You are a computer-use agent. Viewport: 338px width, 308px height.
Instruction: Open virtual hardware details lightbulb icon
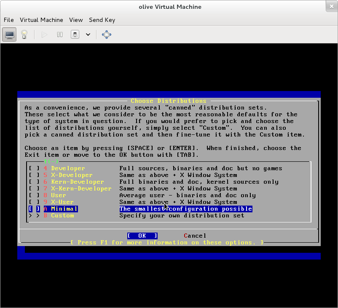[x=24, y=35]
